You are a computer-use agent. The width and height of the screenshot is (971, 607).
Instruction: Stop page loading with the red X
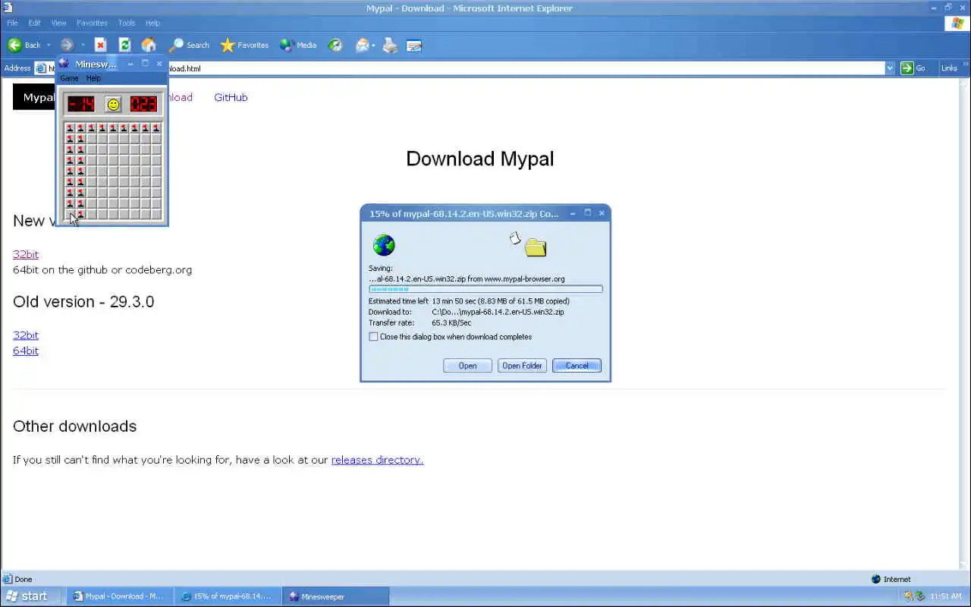click(100, 46)
